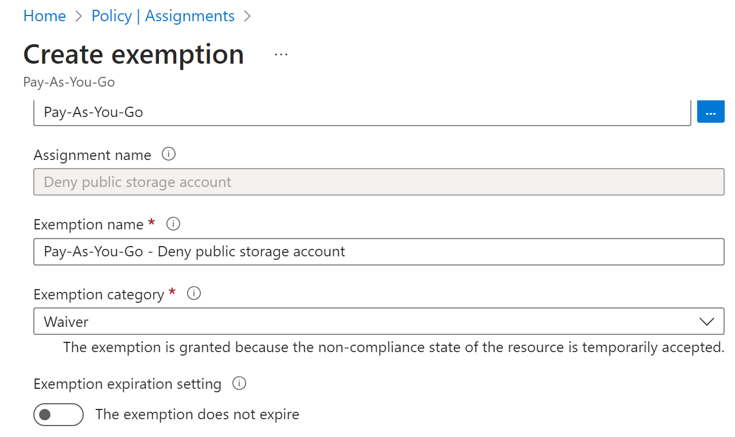Navigate back to Policy | Assignments

click(x=163, y=16)
